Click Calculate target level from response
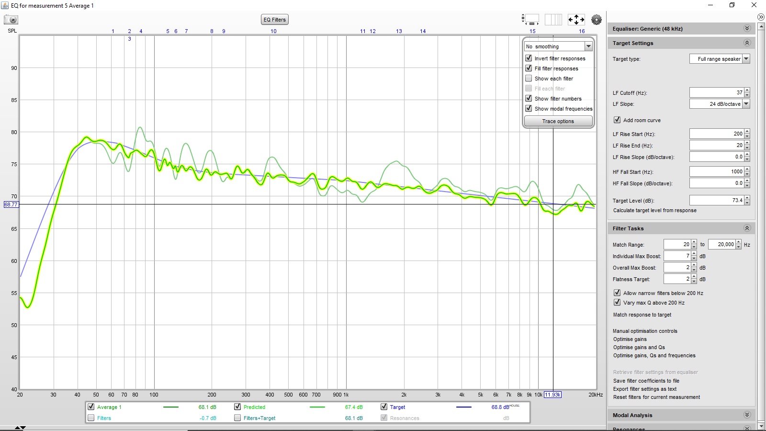 click(x=655, y=210)
